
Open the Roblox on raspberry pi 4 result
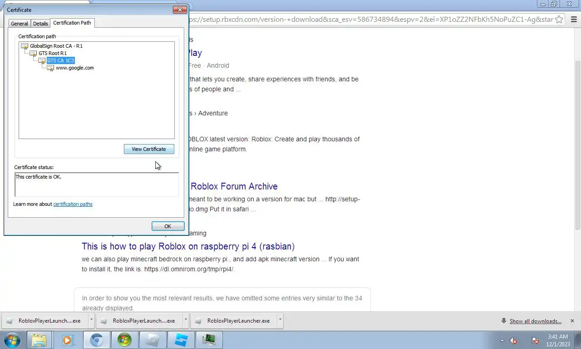click(188, 246)
